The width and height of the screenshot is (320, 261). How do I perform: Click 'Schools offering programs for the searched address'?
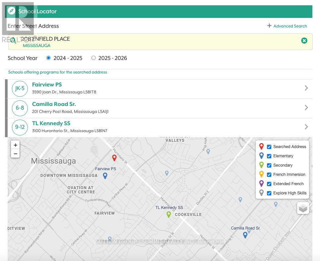tap(58, 72)
